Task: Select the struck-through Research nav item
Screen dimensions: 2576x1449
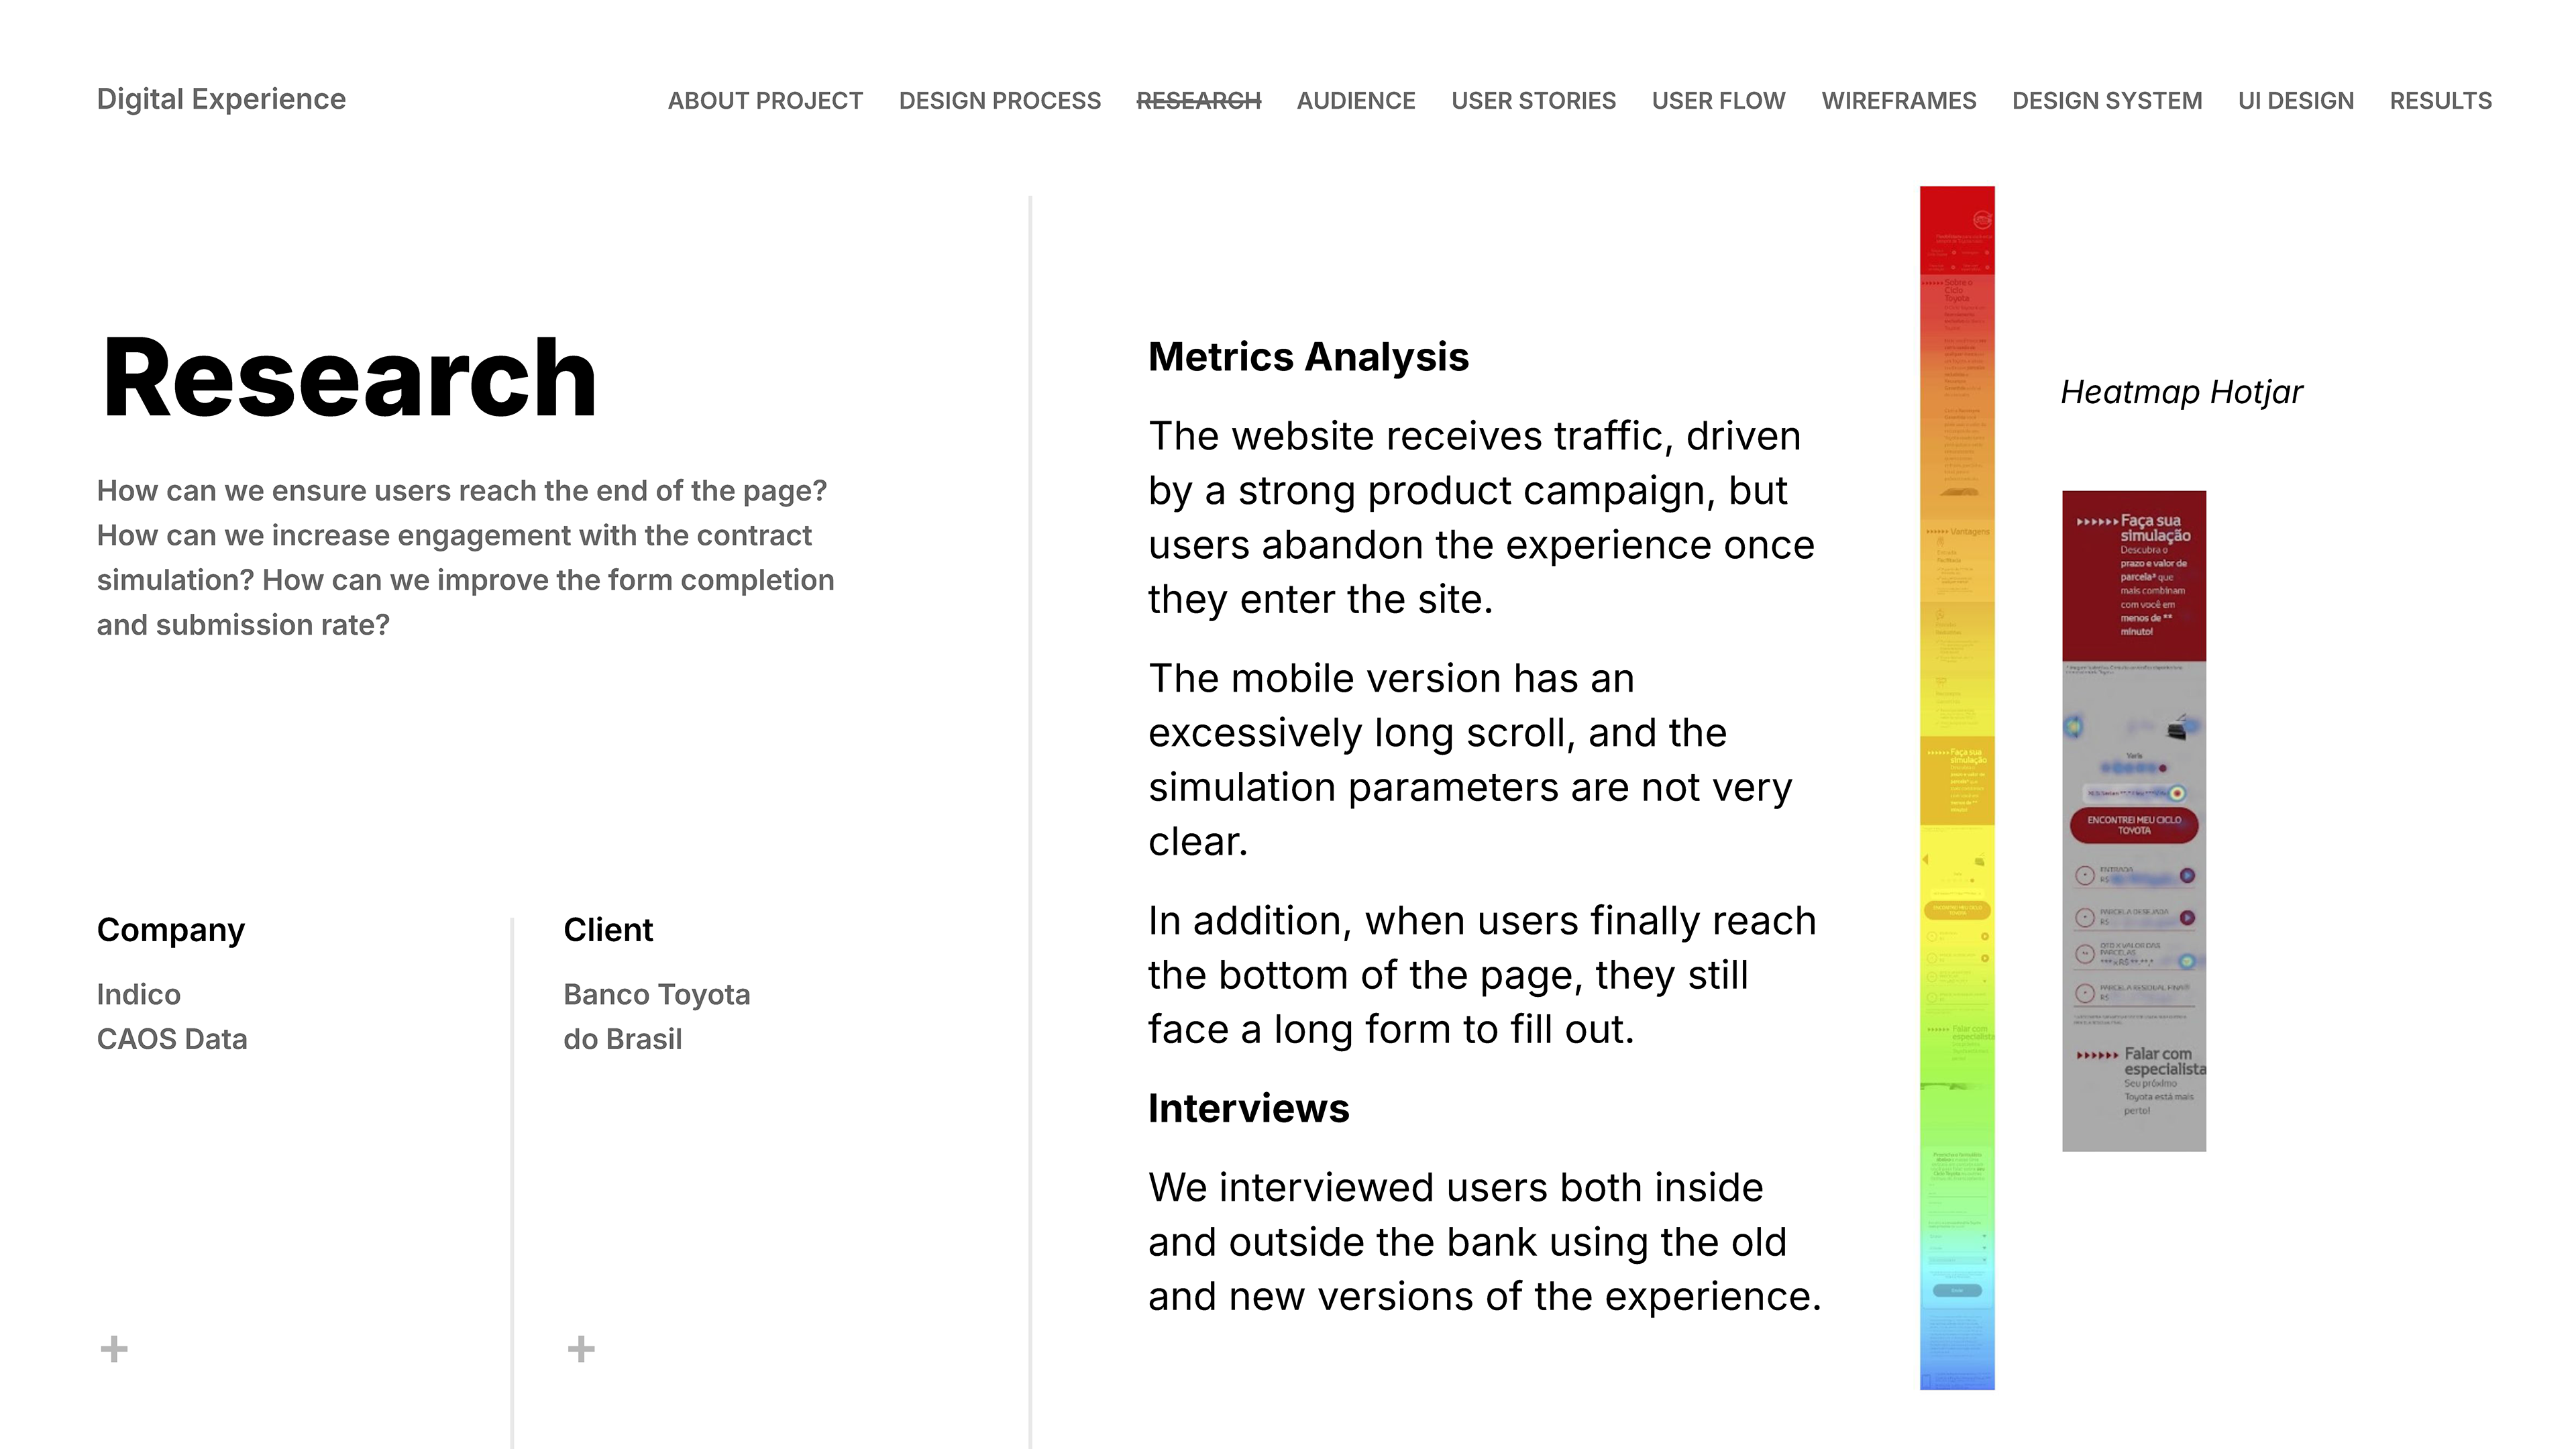Action: (1198, 101)
